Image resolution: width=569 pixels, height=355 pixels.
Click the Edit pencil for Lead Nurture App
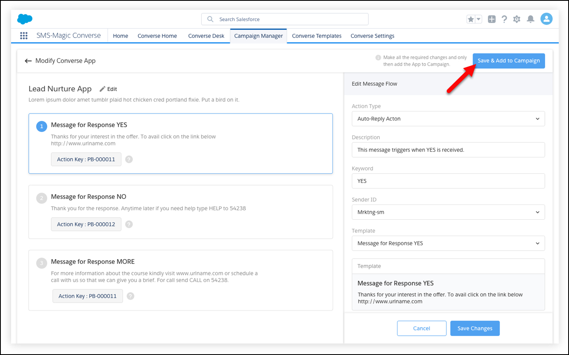click(108, 89)
